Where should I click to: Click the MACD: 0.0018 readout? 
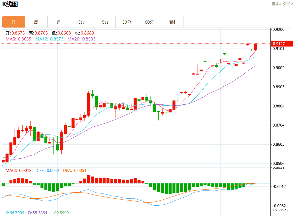(19, 171)
